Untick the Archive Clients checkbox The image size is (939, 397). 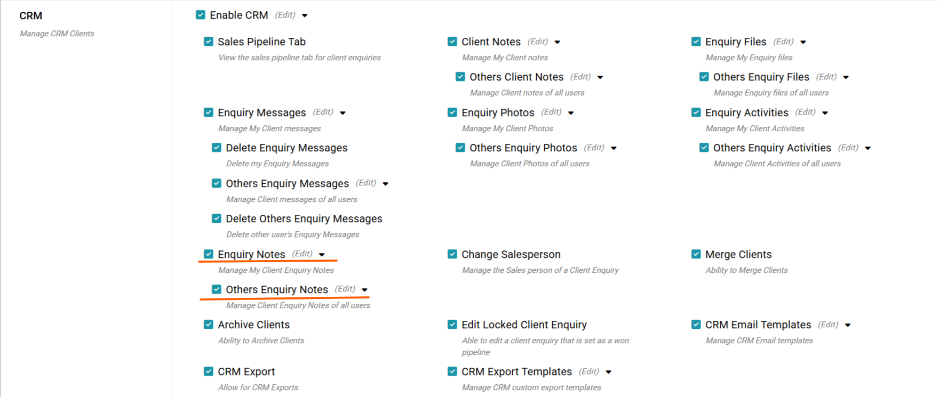pyautogui.click(x=209, y=325)
